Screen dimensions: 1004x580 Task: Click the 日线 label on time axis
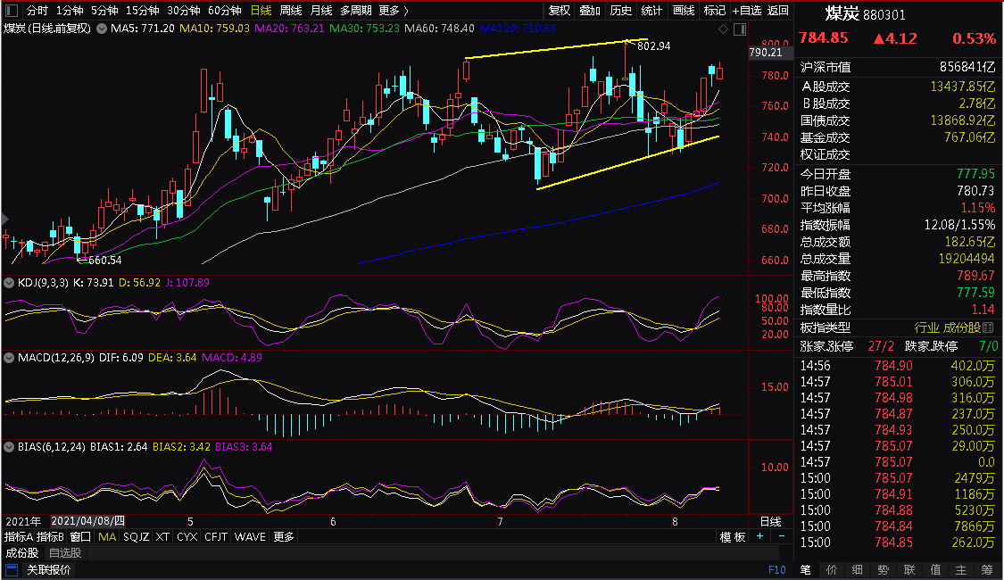770,521
